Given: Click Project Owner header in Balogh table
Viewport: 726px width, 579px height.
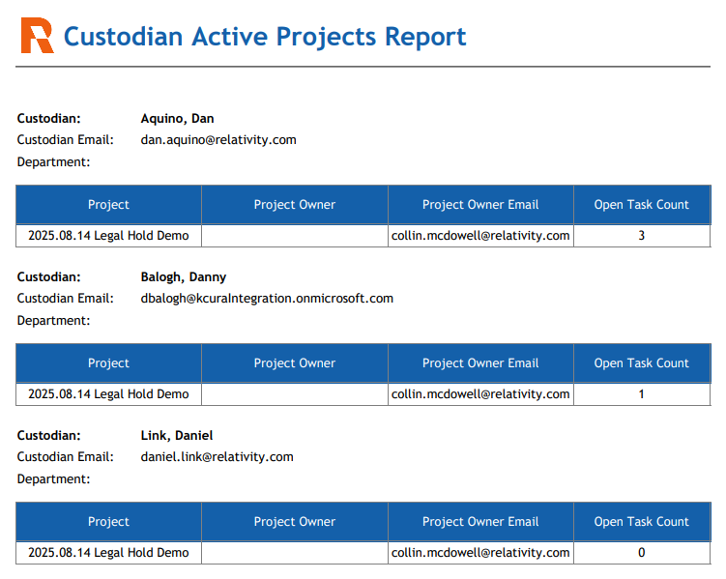Looking at the screenshot, I should coord(295,363).
